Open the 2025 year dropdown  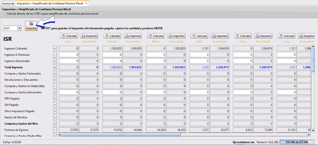pyautogui.click(x=19, y=28)
